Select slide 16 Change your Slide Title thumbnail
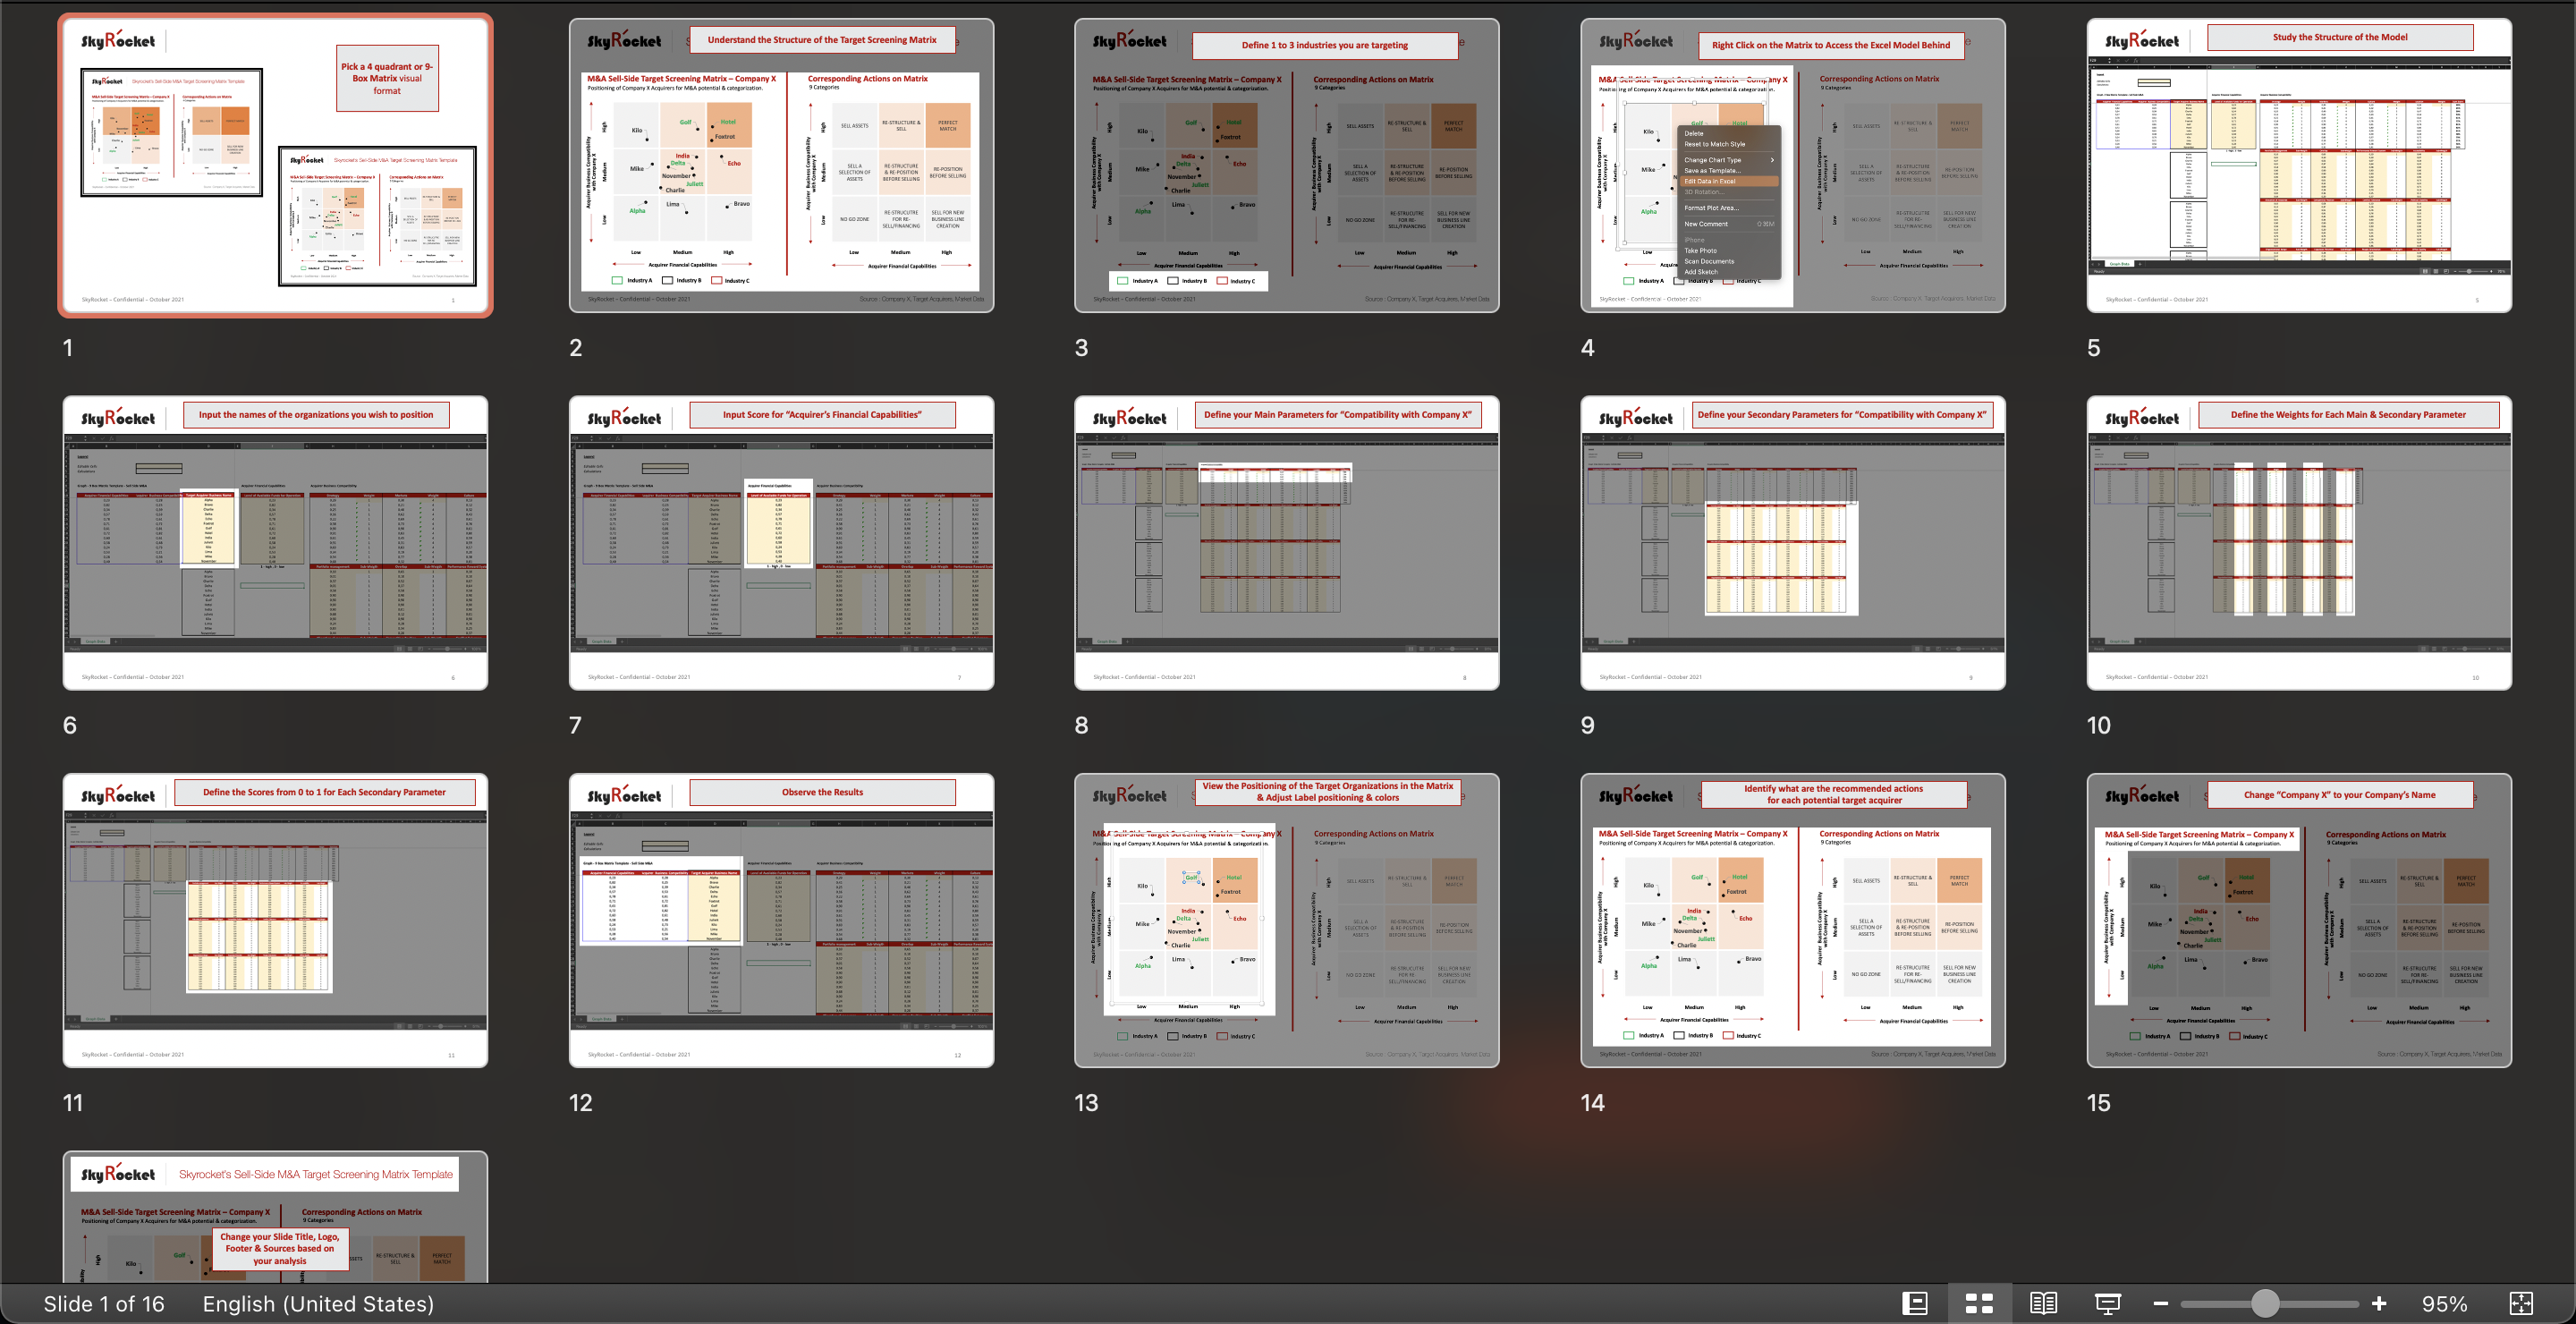Image resolution: width=2576 pixels, height=1324 pixels. [x=275, y=1217]
